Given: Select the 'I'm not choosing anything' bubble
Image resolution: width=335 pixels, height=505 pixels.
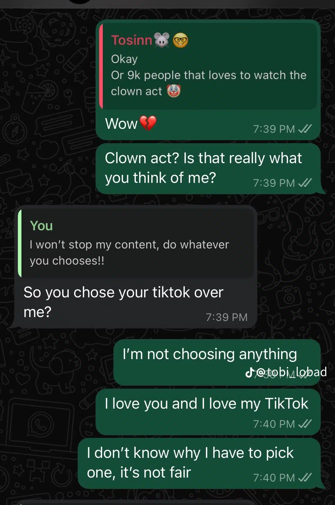Looking at the screenshot, I should (x=217, y=362).
